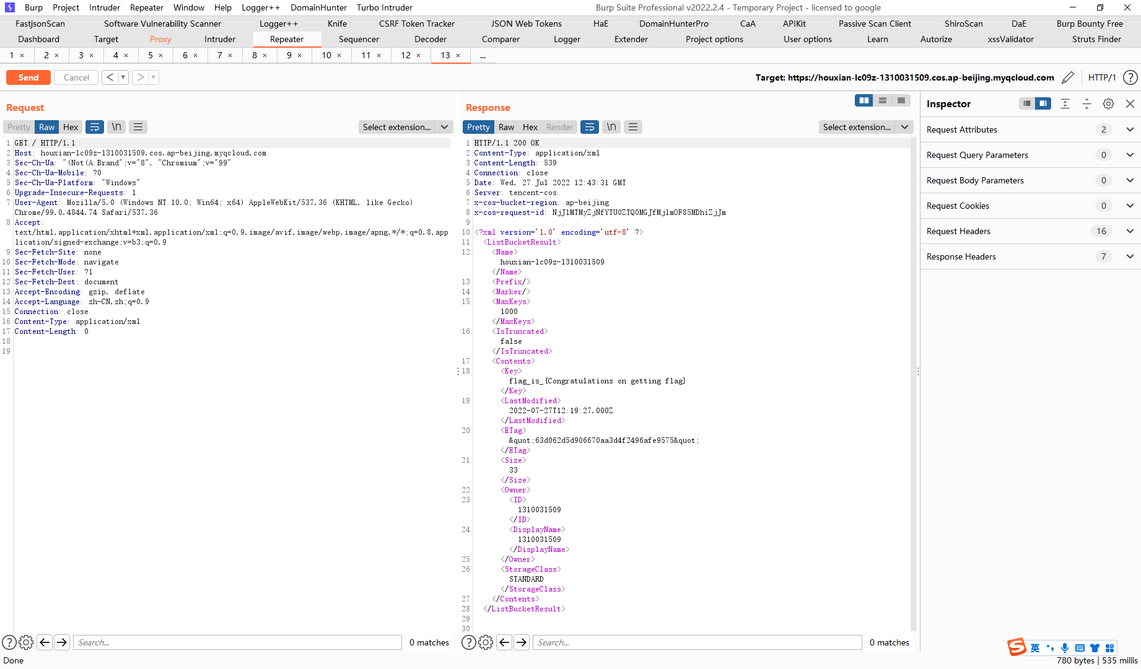The height and width of the screenshot is (669, 1141).
Task: Switch to combined tabbed request/response layout
Action: pos(901,100)
